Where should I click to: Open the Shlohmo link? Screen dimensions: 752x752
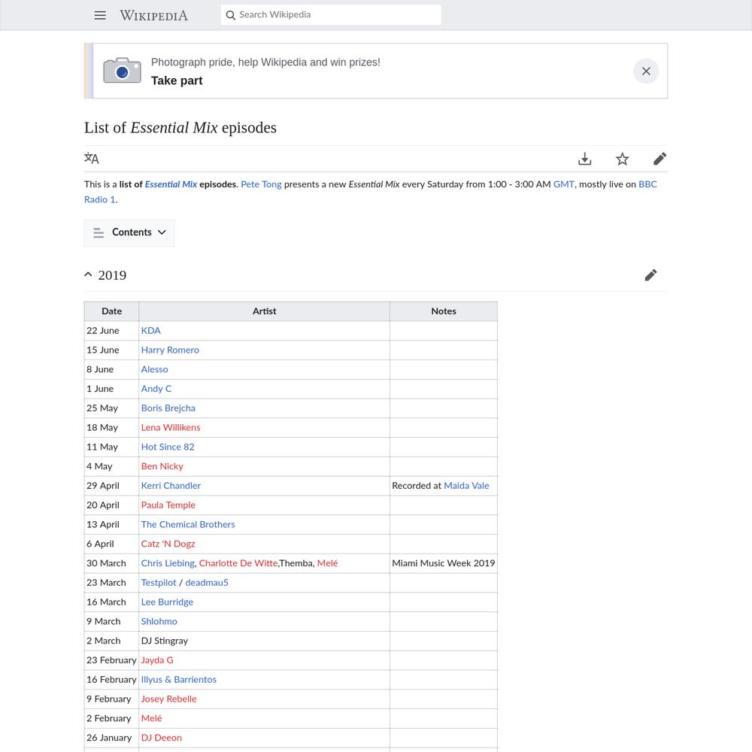(x=159, y=621)
